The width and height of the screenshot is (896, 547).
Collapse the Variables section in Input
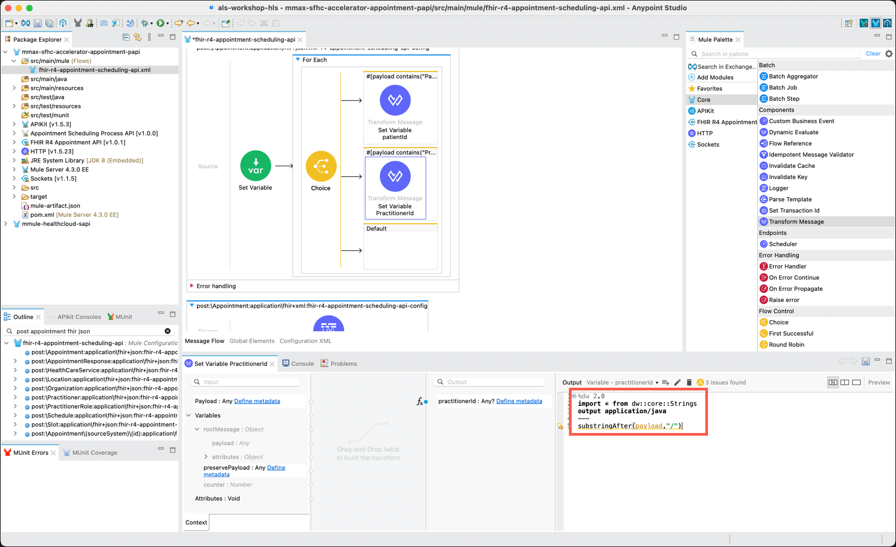pyautogui.click(x=189, y=415)
